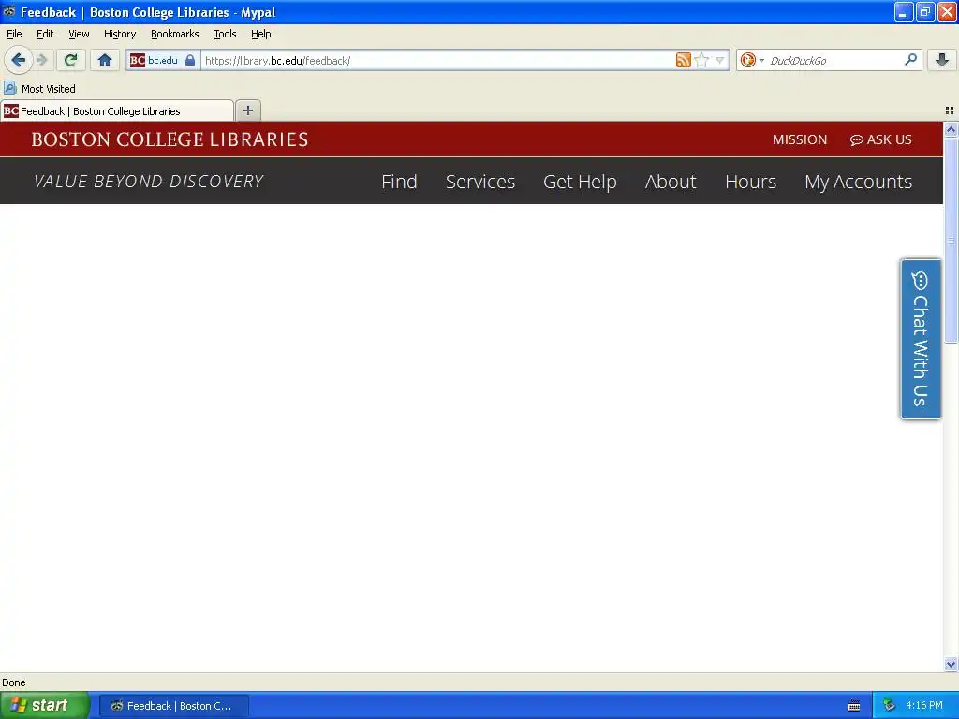Click the magnifier search icon

[910, 60]
